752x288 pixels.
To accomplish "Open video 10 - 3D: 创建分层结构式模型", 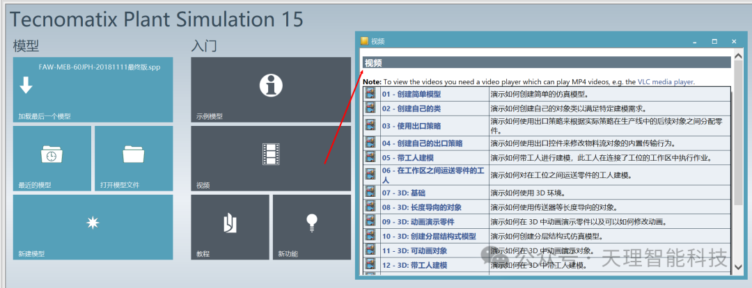I will click(x=429, y=237).
